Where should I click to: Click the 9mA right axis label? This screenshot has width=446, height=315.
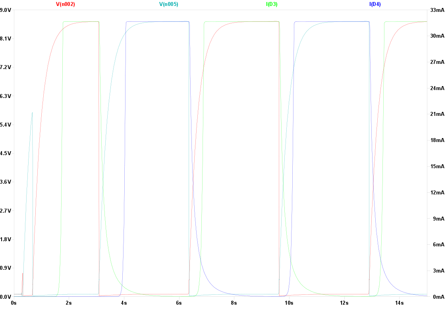coord(438,219)
